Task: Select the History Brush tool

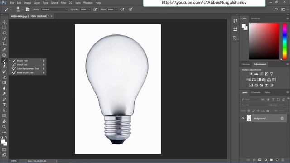Action: pos(4,72)
